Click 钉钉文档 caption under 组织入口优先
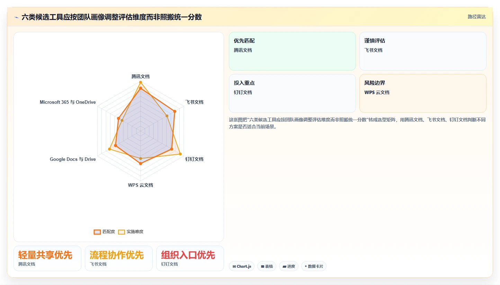The height and width of the screenshot is (285, 500). 169,264
